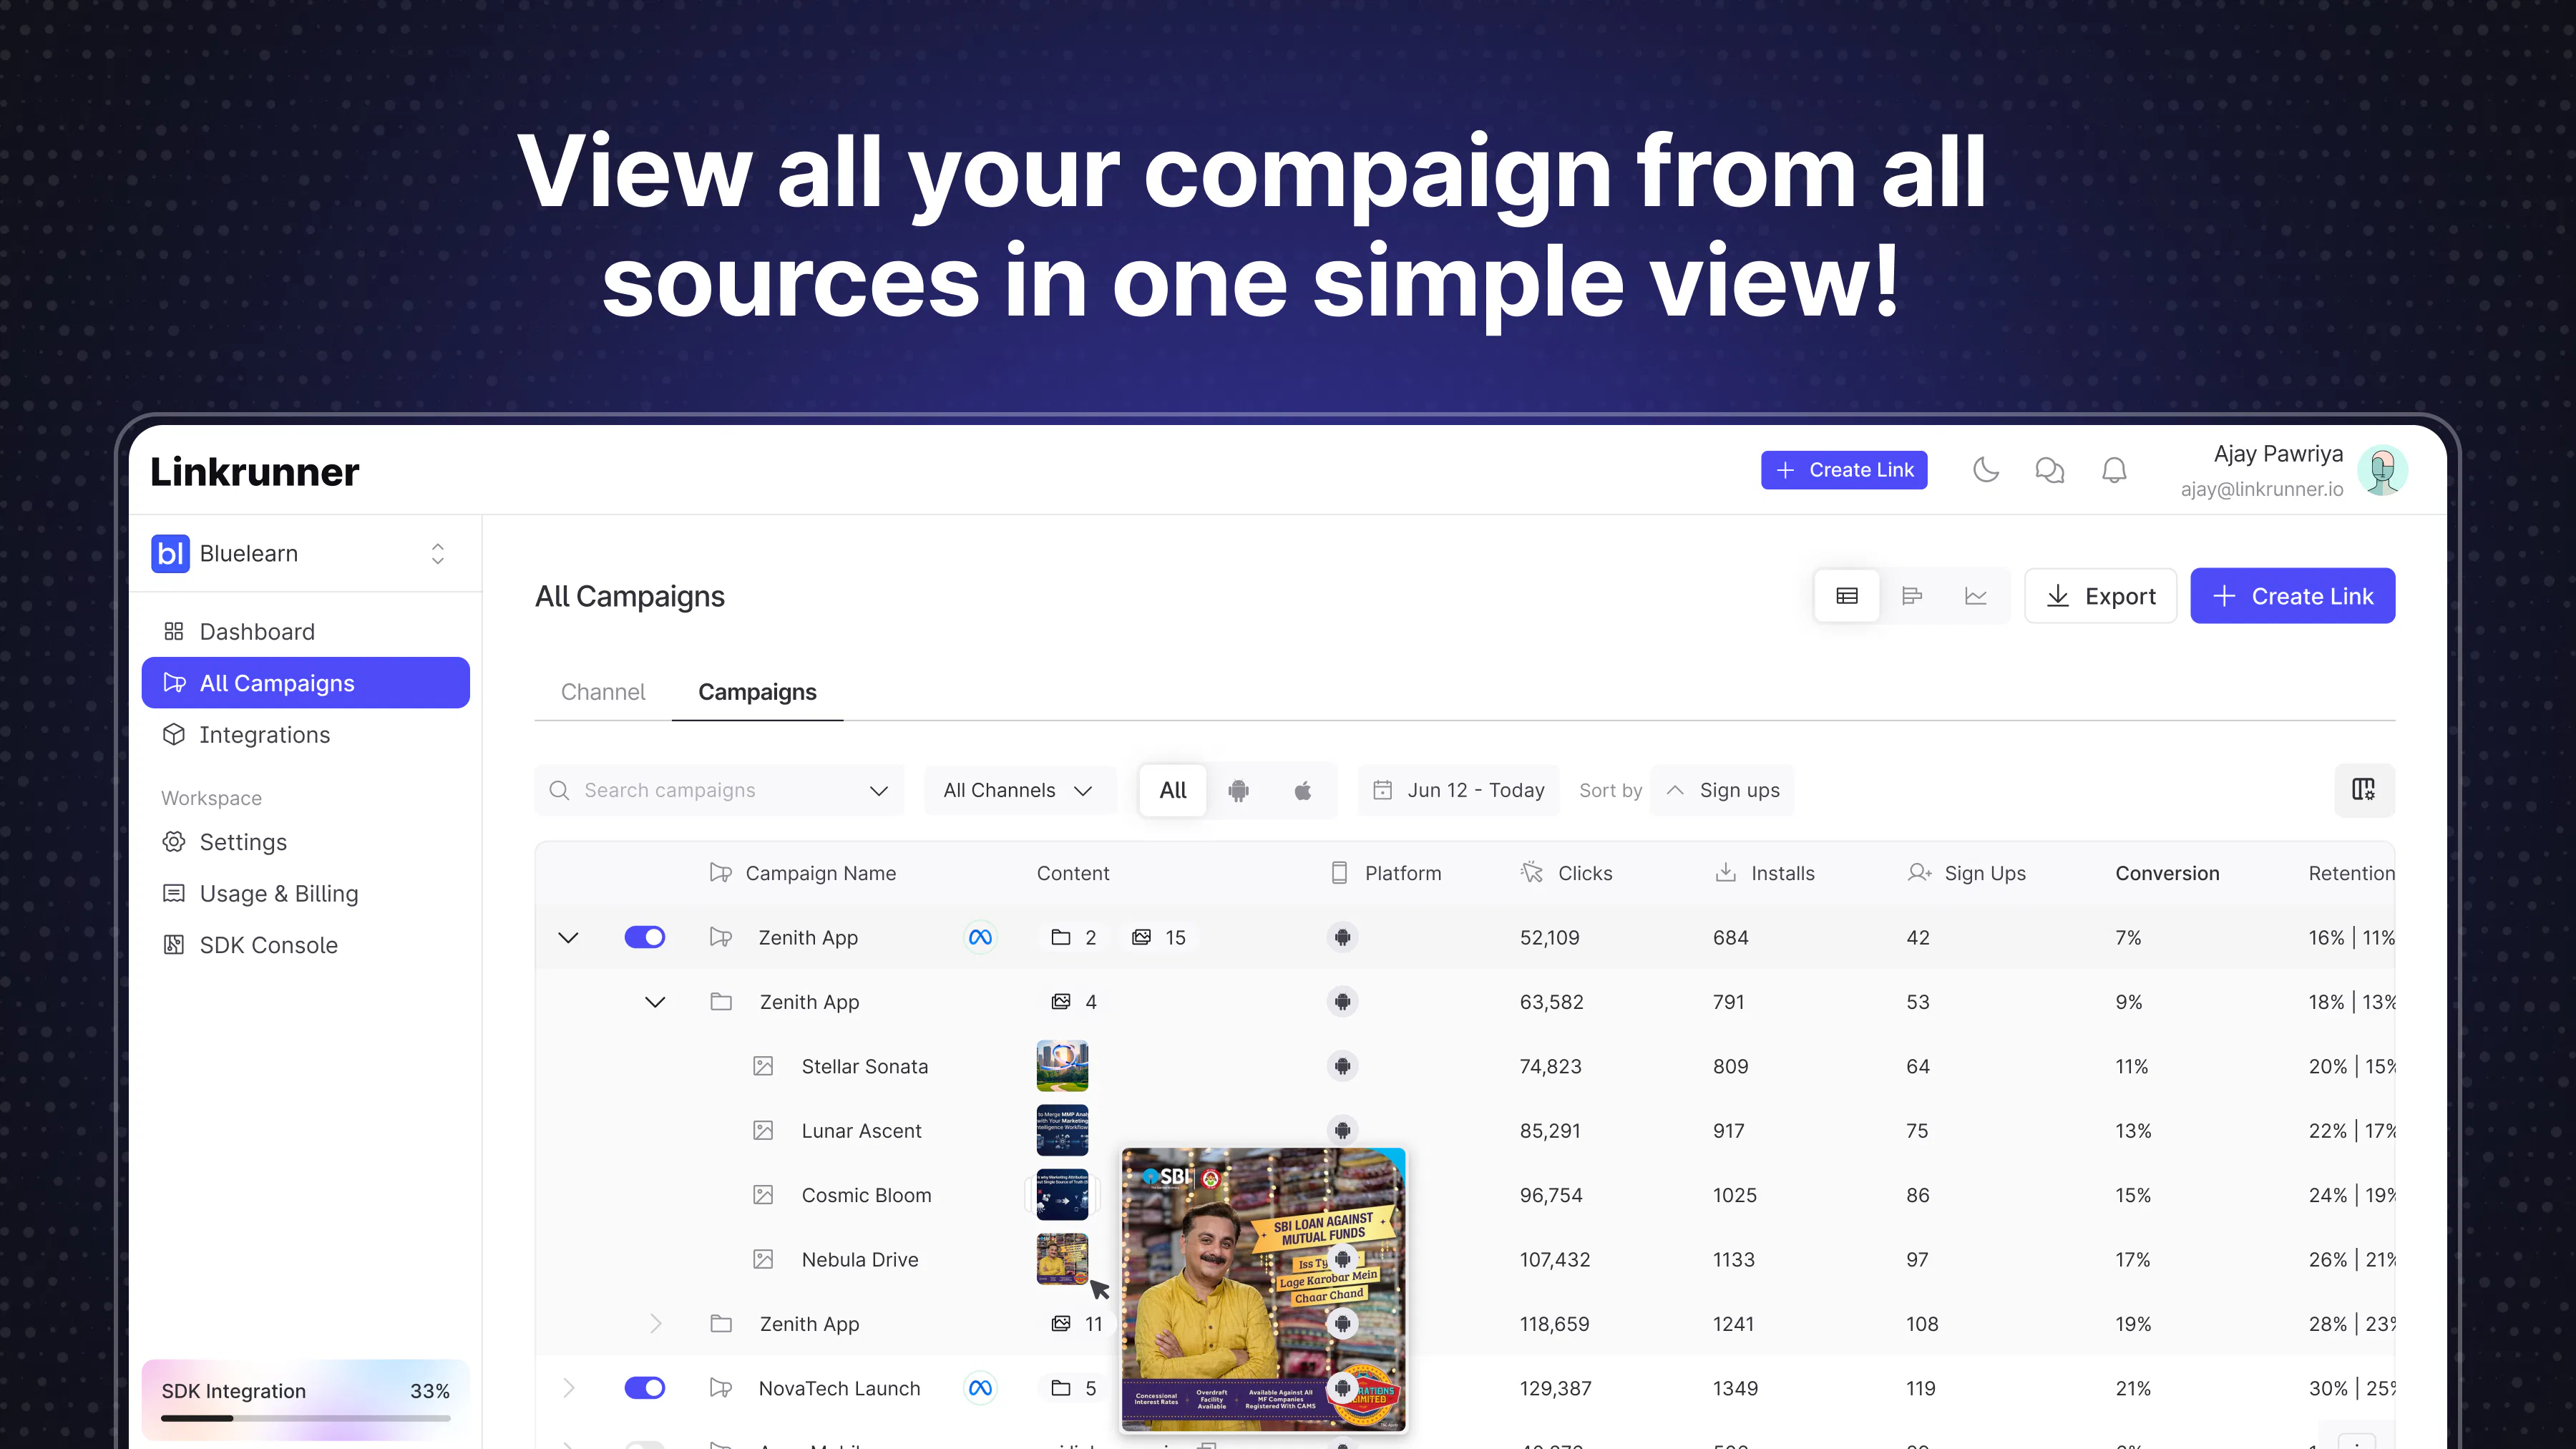
Task: Open Settings in the sidebar
Action: (x=305, y=842)
